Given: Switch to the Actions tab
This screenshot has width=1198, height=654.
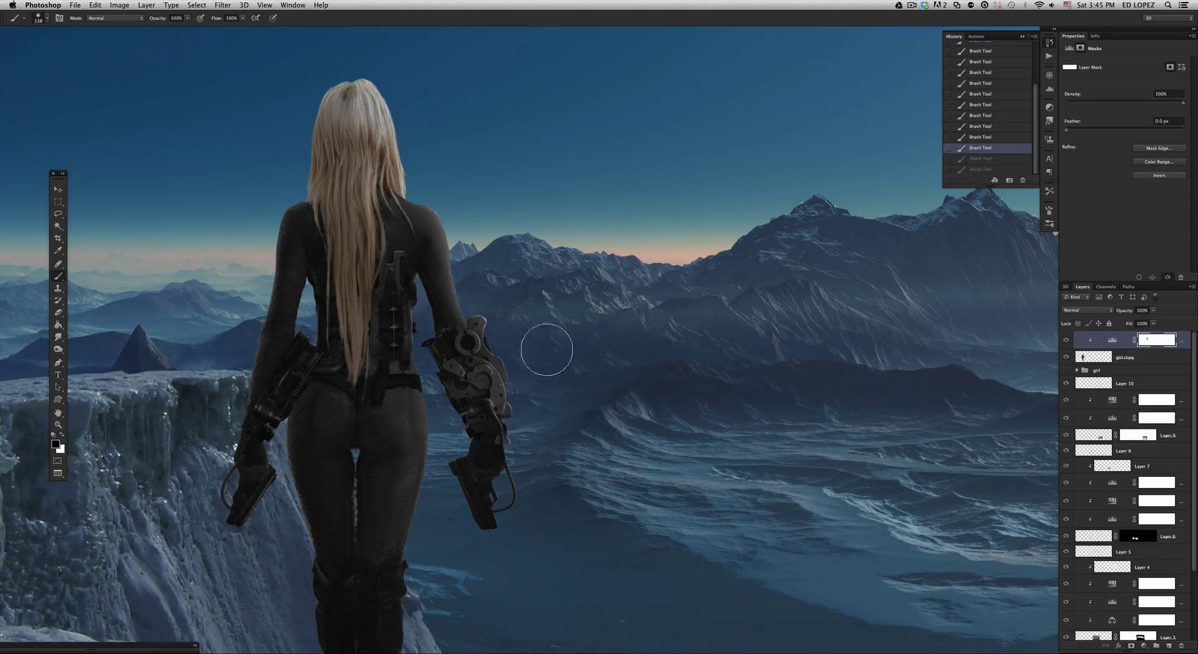Looking at the screenshot, I should [x=976, y=36].
